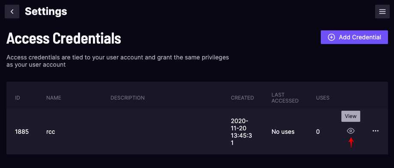
Task: Click the DESCRIPTION column header
Action: click(x=127, y=98)
